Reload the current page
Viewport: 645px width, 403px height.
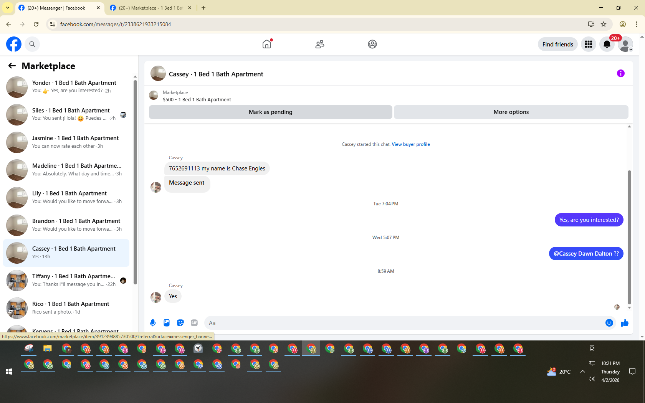click(x=36, y=24)
